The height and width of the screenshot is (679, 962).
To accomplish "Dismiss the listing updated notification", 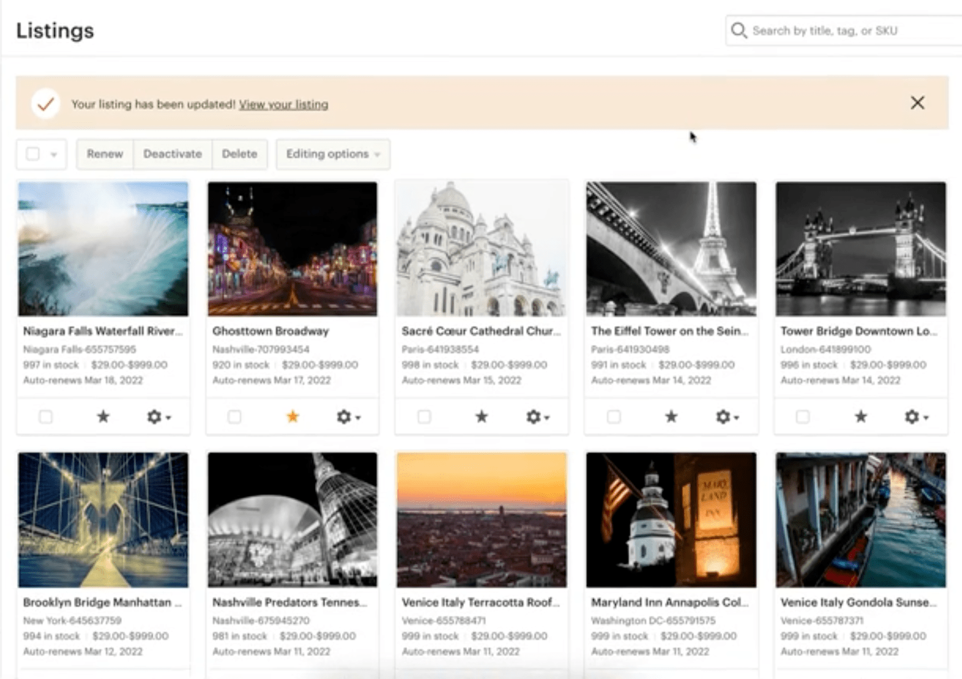I will pyautogui.click(x=917, y=103).
